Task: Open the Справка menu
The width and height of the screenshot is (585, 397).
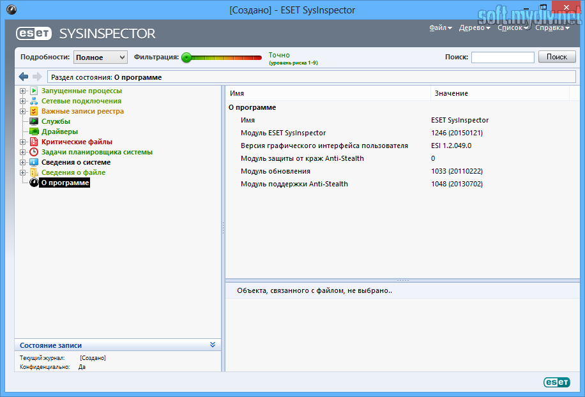Action: point(552,27)
